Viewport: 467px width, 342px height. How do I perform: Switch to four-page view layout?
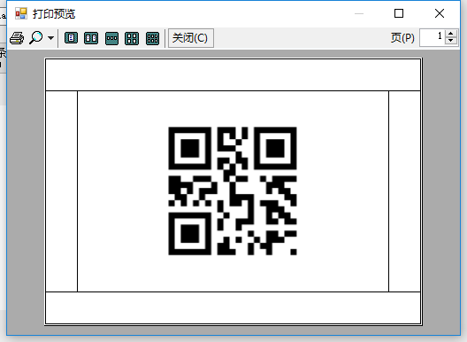tap(132, 38)
